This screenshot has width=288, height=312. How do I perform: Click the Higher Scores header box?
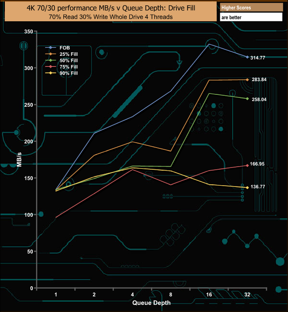coord(251,8)
